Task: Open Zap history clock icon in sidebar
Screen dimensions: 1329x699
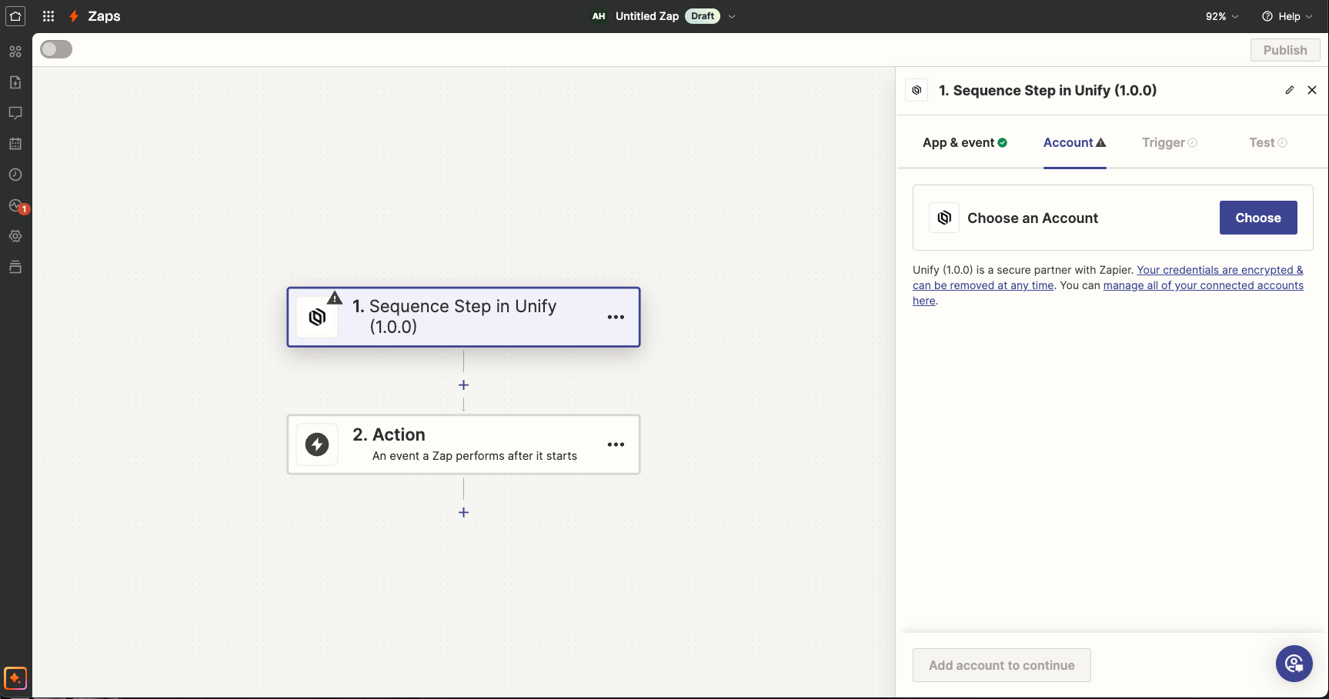Action: 15,175
